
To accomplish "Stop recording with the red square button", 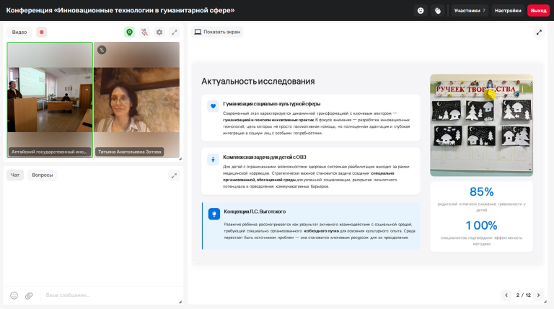I will click(41, 32).
